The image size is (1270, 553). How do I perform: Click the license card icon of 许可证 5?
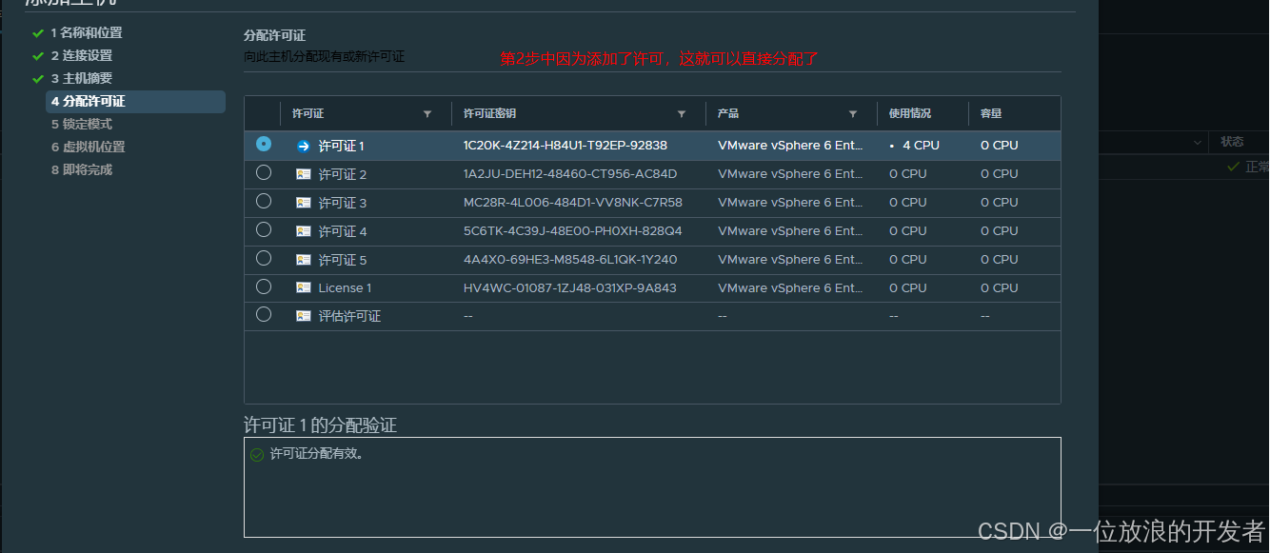pos(304,260)
